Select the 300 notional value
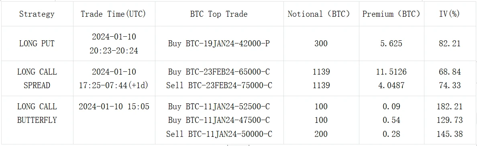The image size is (477, 146). [x=321, y=43]
